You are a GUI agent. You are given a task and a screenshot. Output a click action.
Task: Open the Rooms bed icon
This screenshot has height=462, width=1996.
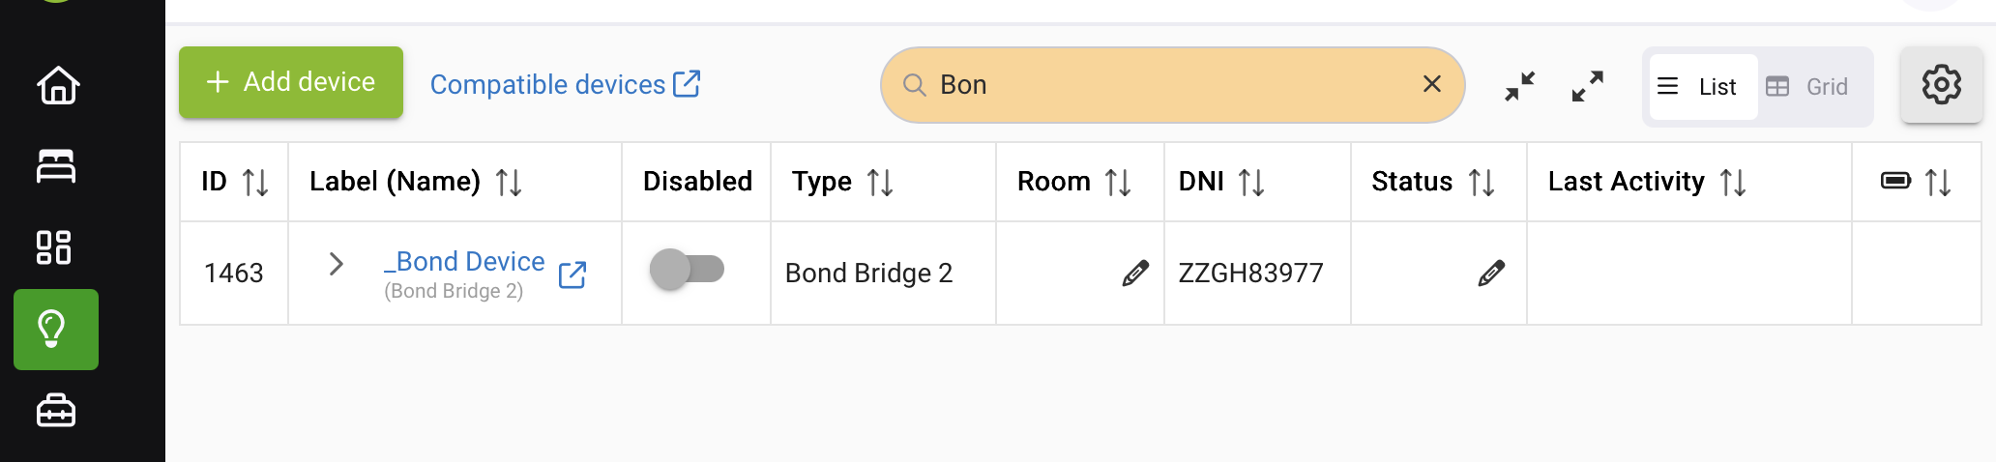tap(56, 166)
